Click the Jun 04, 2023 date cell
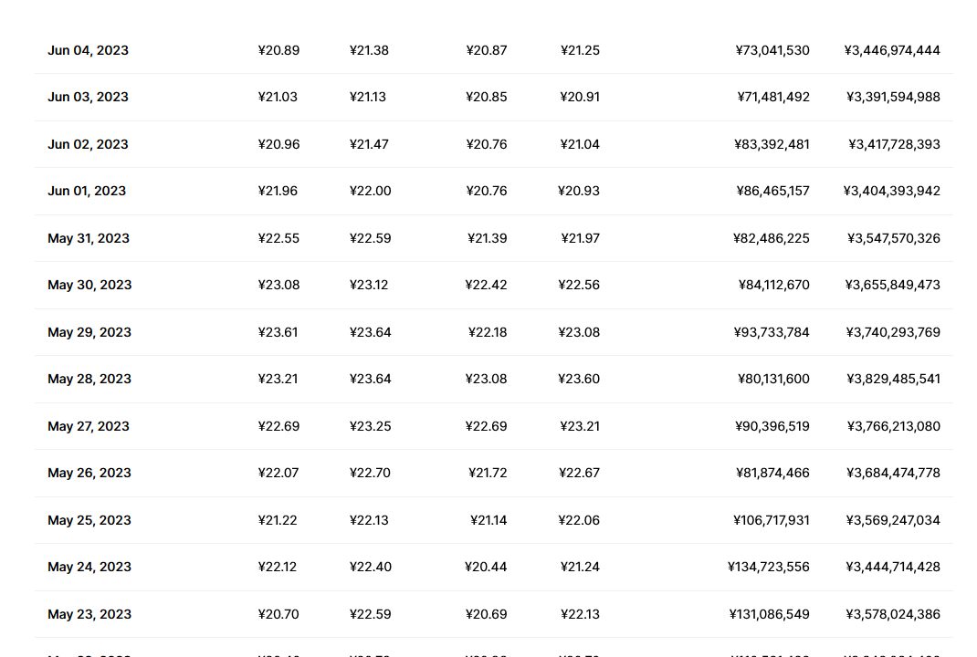The width and height of the screenshot is (977, 657). [88, 50]
